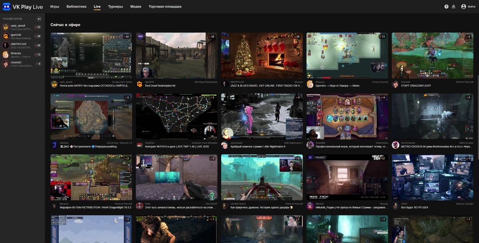Open the notifications bell

coord(453,7)
